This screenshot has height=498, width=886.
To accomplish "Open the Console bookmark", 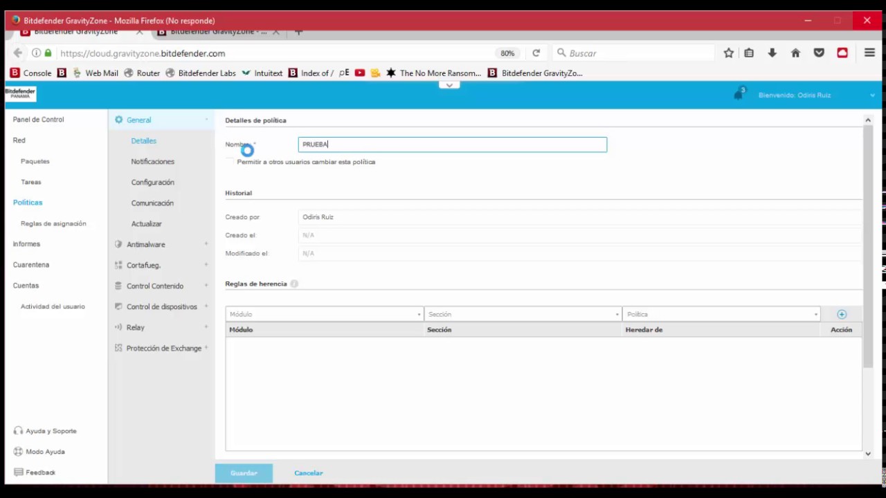I will [x=31, y=73].
